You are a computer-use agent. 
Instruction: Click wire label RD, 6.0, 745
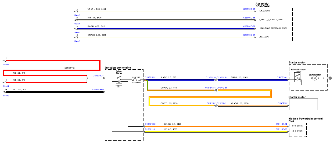point(19,73)
